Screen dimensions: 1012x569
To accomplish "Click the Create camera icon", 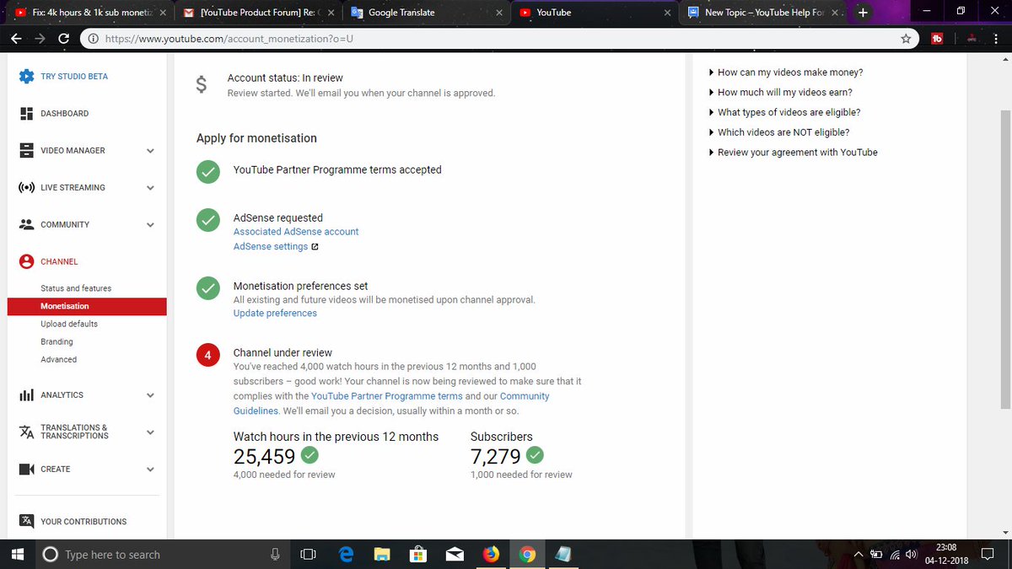I will pos(26,469).
